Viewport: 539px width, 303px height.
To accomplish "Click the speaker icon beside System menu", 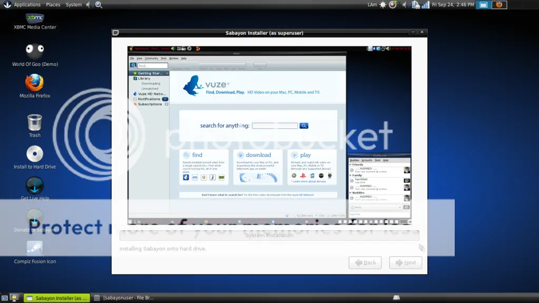I will 89,4.
